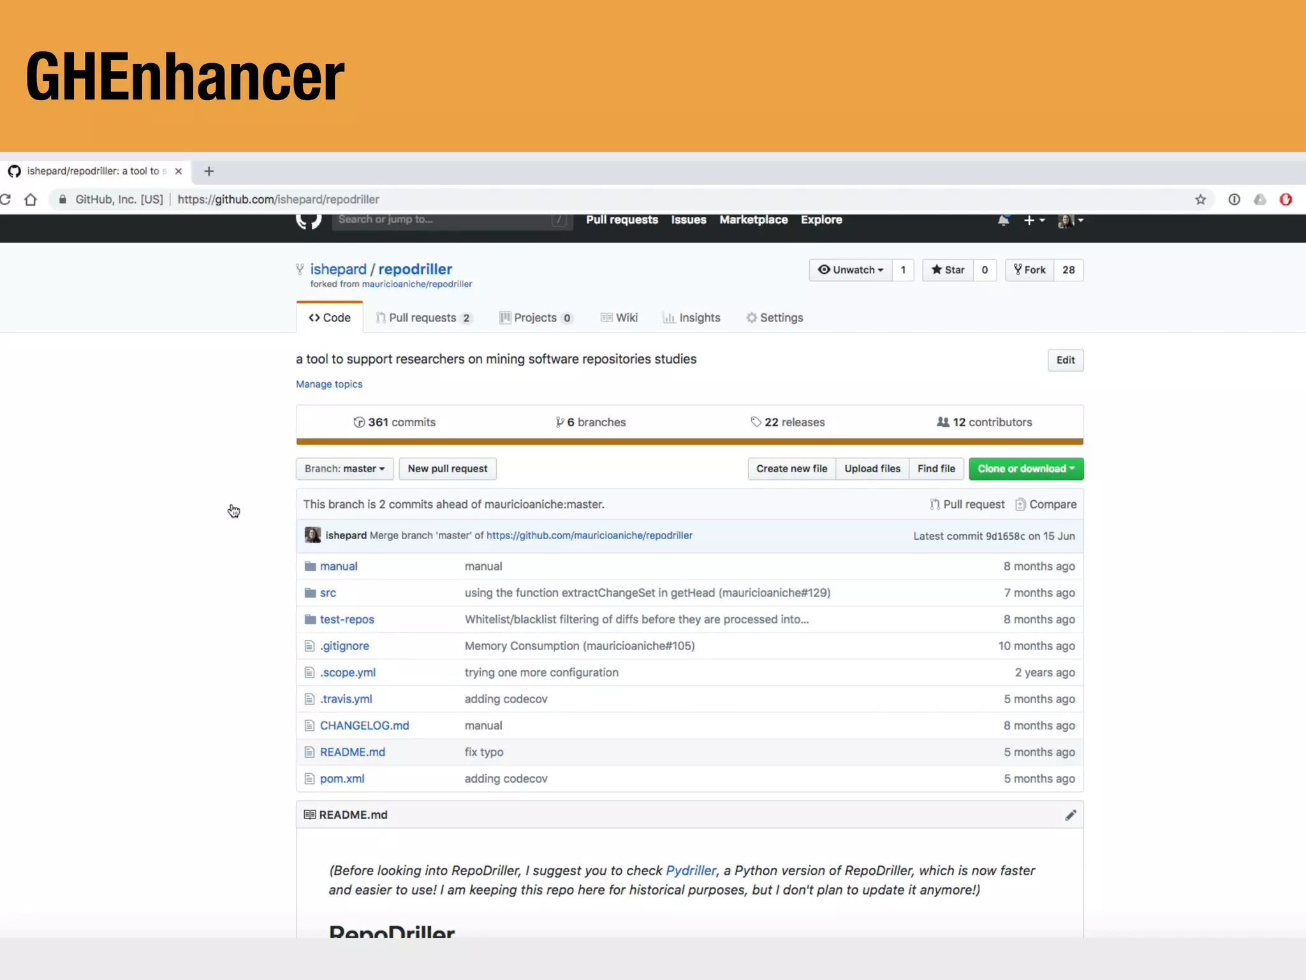1306x980 pixels.
Task: Switch to the Projects tab
Action: pyautogui.click(x=536, y=318)
